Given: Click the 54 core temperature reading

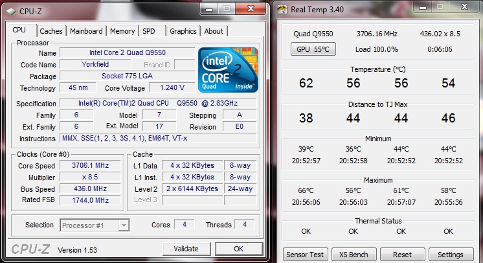Looking at the screenshot, I should pyautogui.click(x=448, y=84).
